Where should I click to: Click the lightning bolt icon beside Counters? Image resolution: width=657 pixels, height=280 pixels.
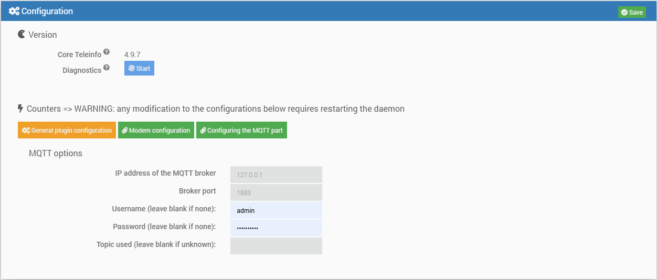[20, 109]
